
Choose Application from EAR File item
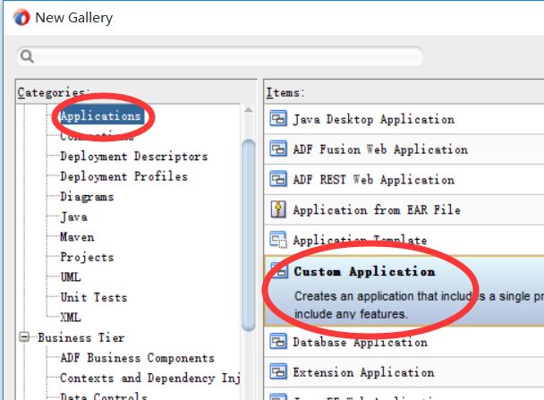pos(404,209)
